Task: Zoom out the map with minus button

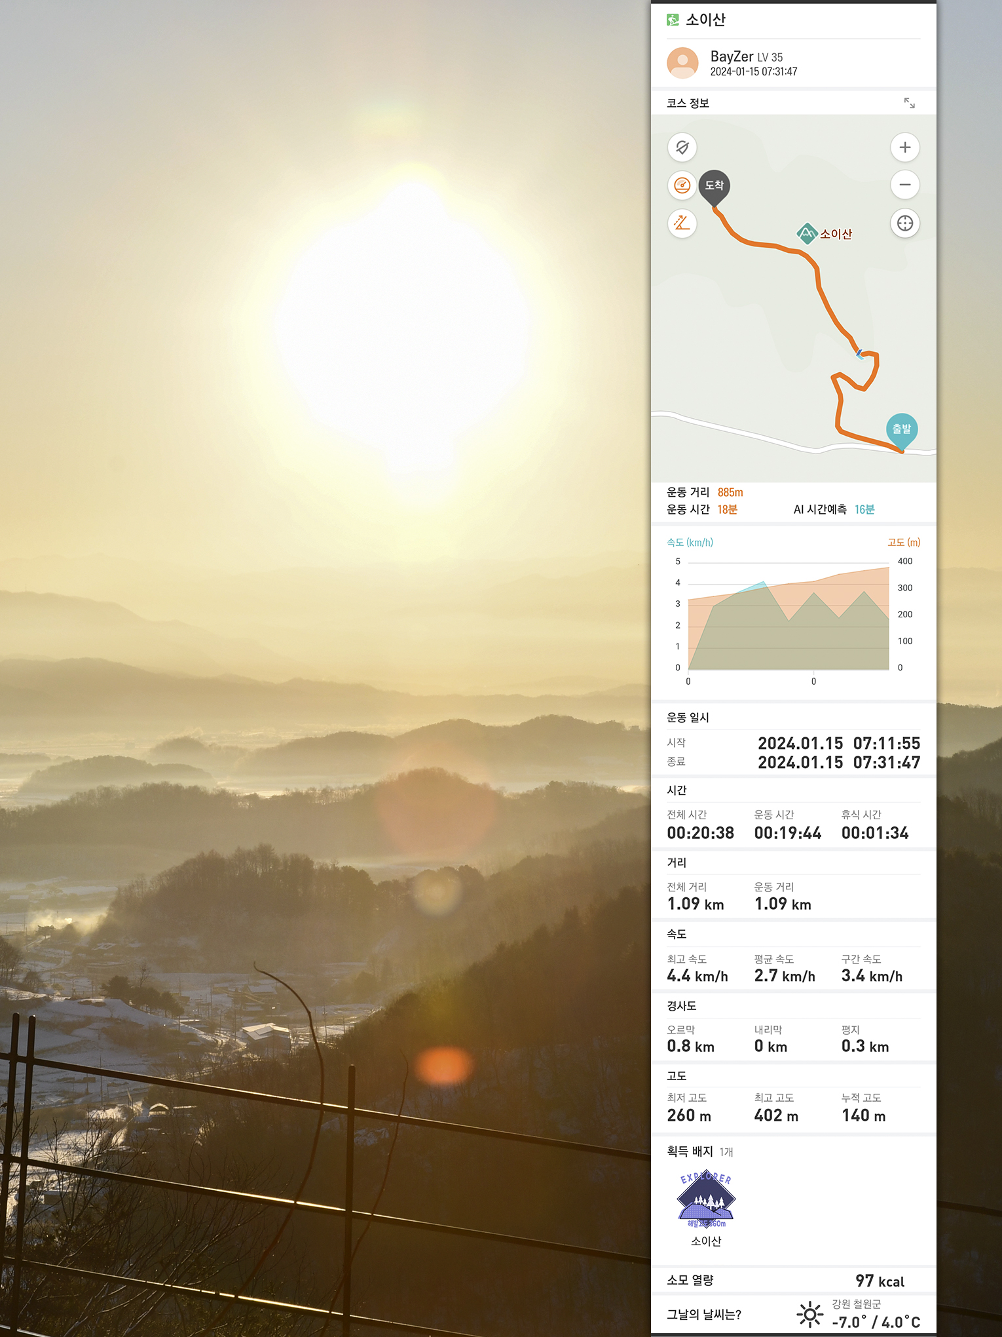Action: [x=905, y=185]
